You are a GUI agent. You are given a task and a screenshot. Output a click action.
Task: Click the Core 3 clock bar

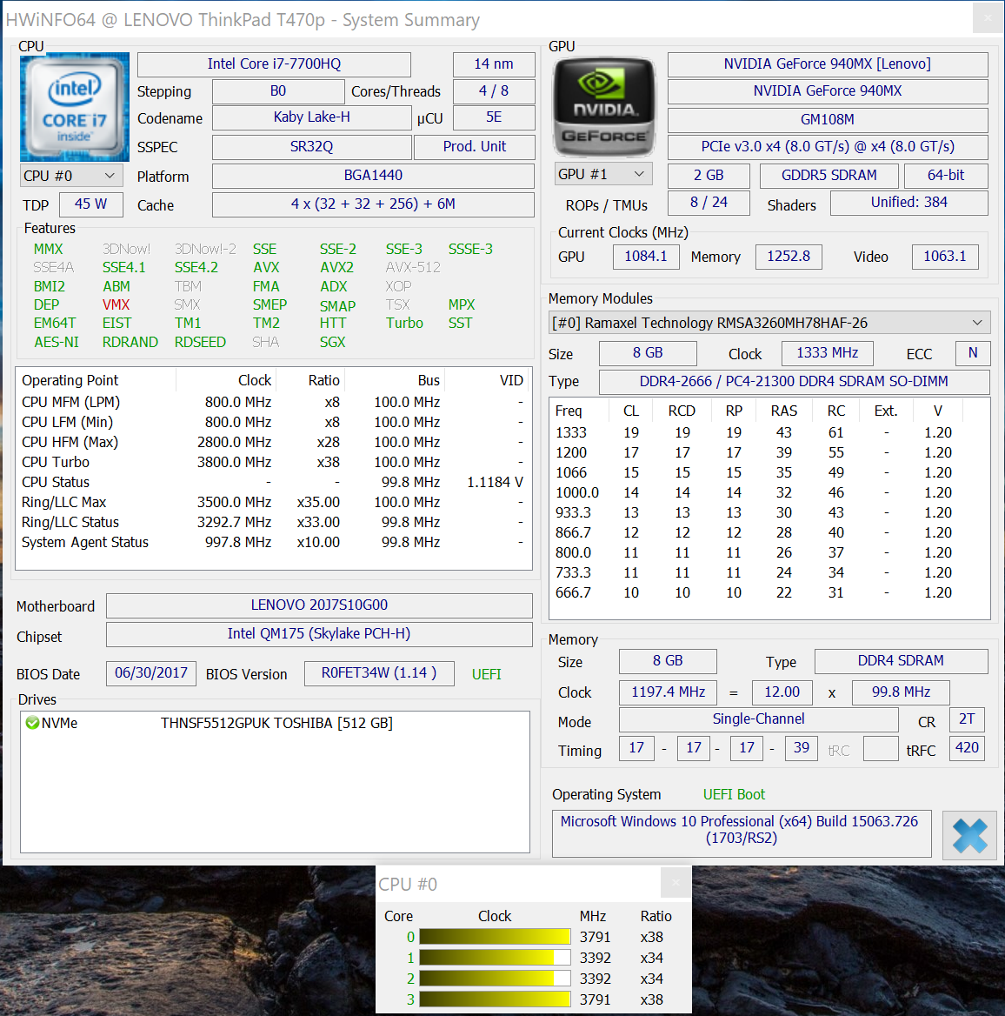click(x=495, y=999)
